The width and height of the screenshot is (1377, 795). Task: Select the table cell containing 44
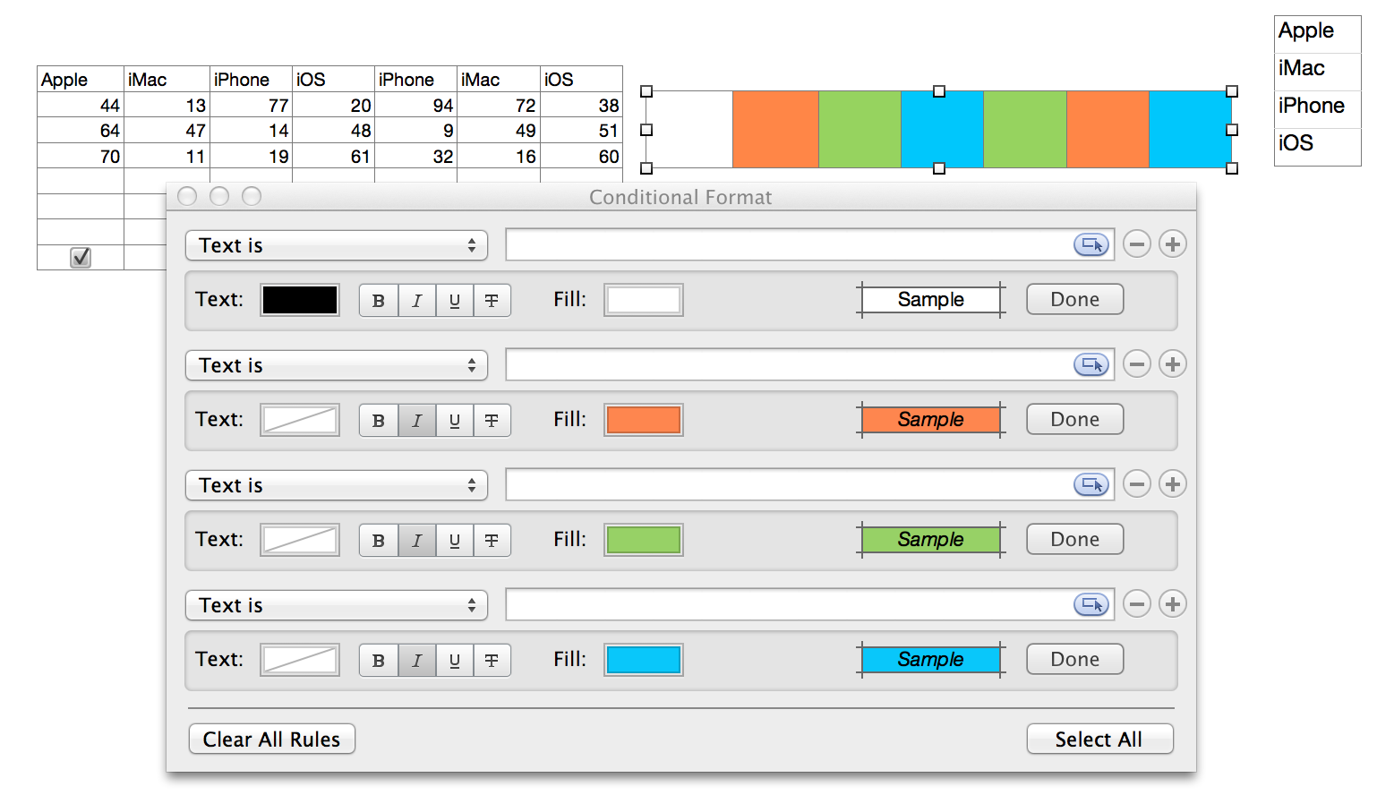click(x=81, y=105)
